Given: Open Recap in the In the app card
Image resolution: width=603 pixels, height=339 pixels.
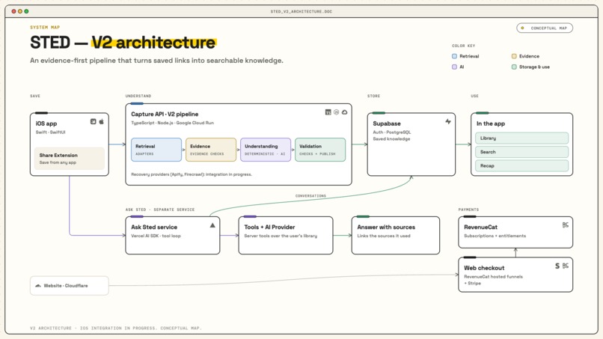Looking at the screenshot, I should (x=522, y=166).
